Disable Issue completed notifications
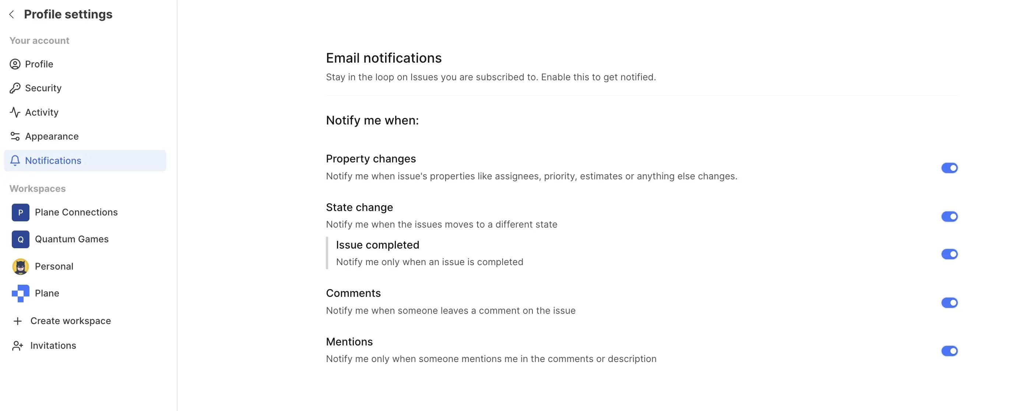This screenshot has width=1020, height=411. (x=950, y=254)
